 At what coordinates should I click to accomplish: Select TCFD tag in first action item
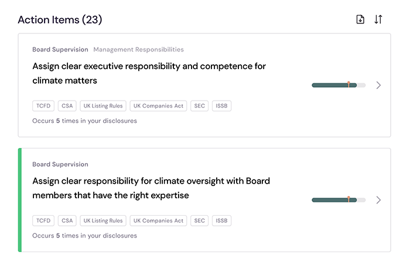43,106
